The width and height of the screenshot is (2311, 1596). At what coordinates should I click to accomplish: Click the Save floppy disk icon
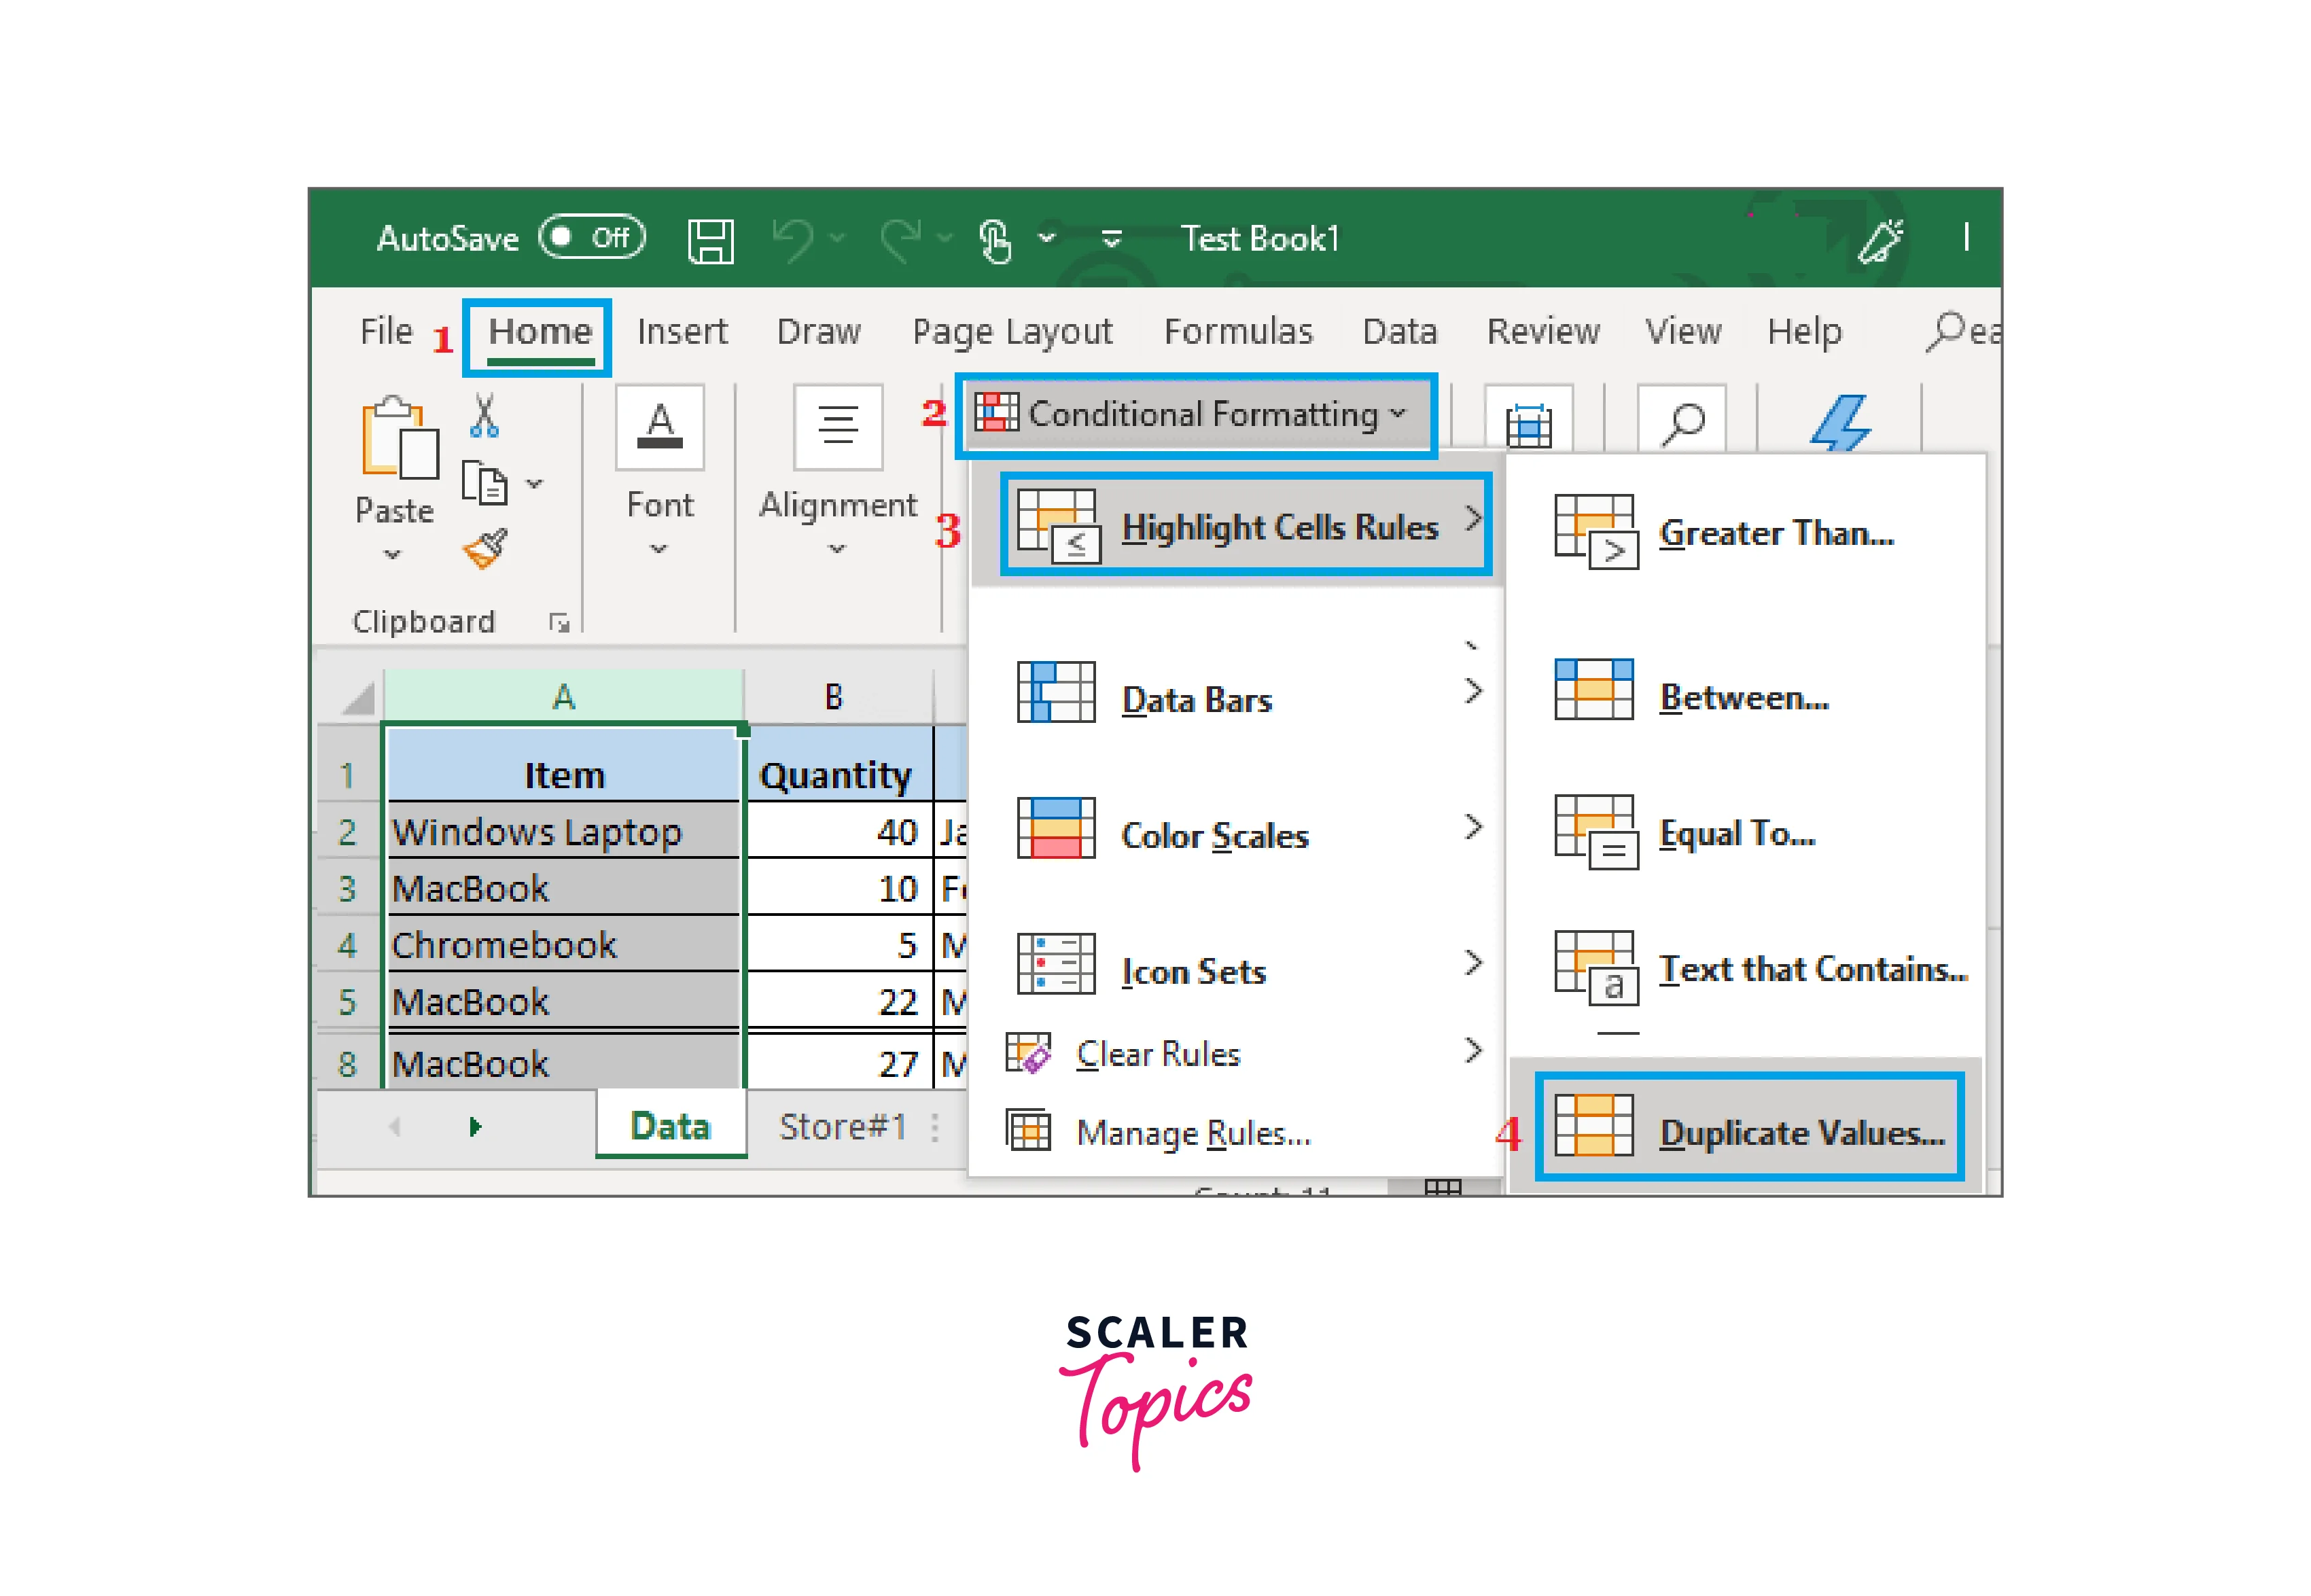[x=710, y=241]
